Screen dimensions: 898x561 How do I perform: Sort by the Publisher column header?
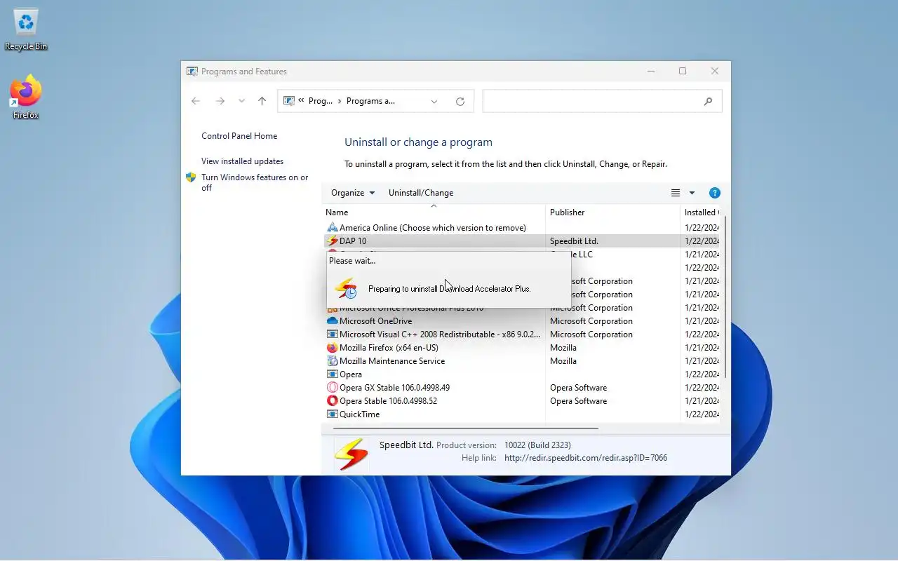[613, 212]
